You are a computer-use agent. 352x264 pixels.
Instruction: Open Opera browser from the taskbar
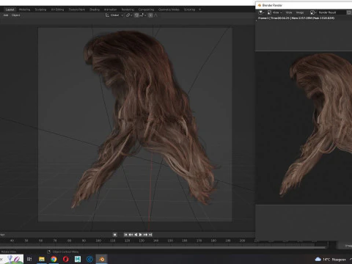pyautogui.click(x=66, y=259)
